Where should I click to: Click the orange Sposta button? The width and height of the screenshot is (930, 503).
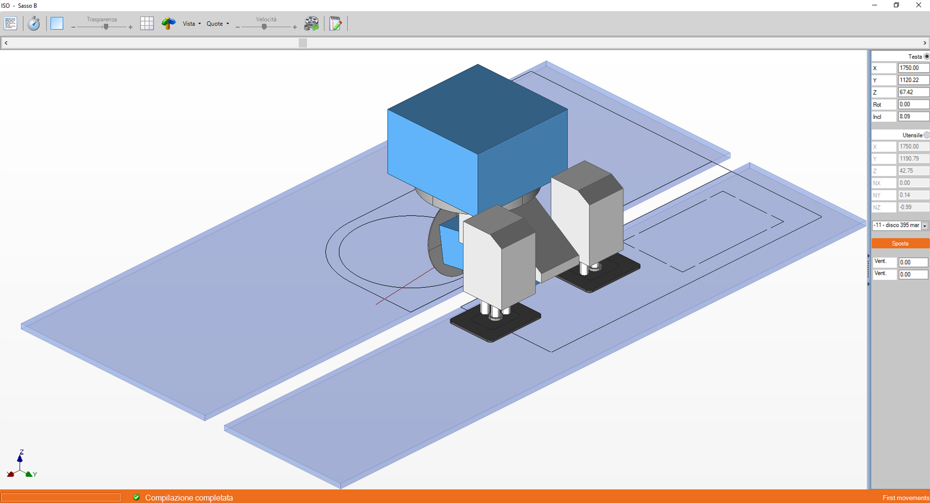click(x=900, y=243)
